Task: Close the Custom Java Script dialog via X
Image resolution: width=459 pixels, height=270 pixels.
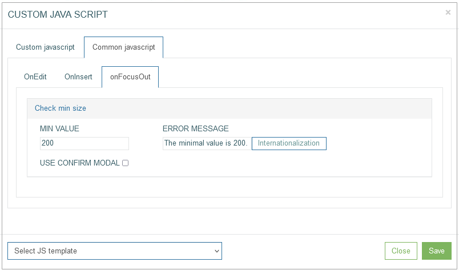Action: [448, 13]
